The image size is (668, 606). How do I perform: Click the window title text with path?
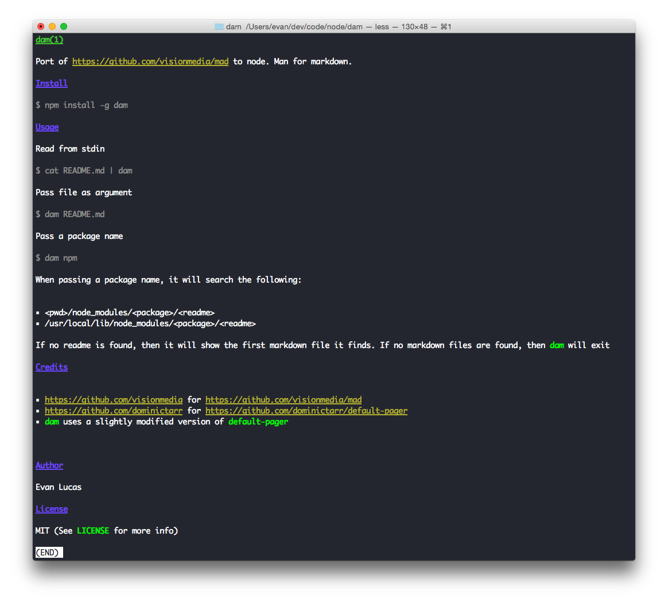point(339,26)
